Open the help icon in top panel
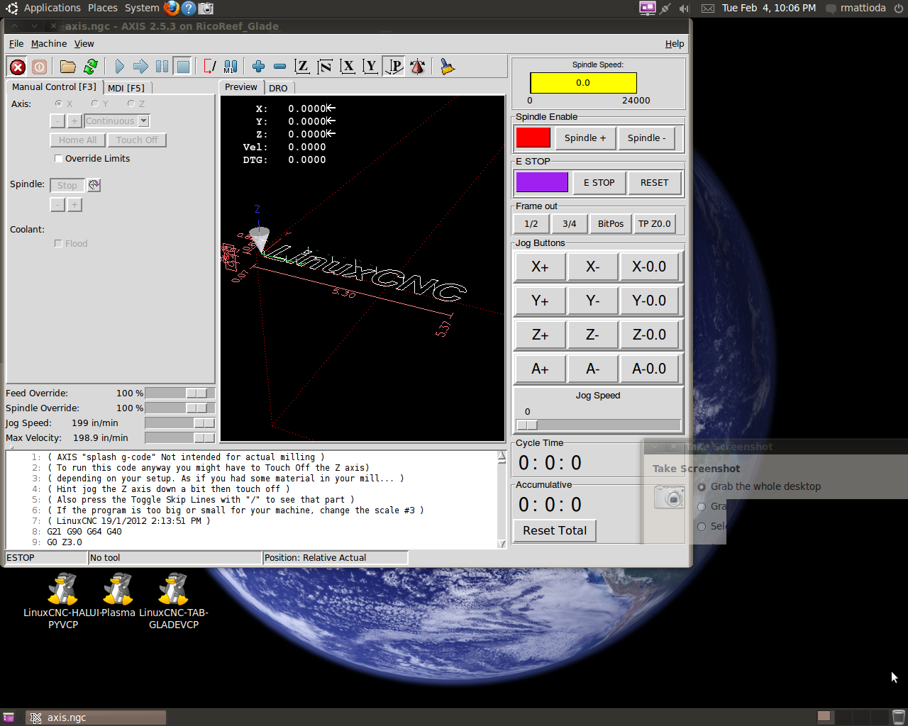Viewport: 908px width, 726px height. coord(189,8)
